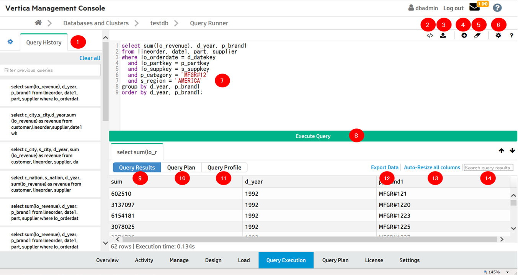Go to the Overview tab
The image size is (518, 275).
107,260
